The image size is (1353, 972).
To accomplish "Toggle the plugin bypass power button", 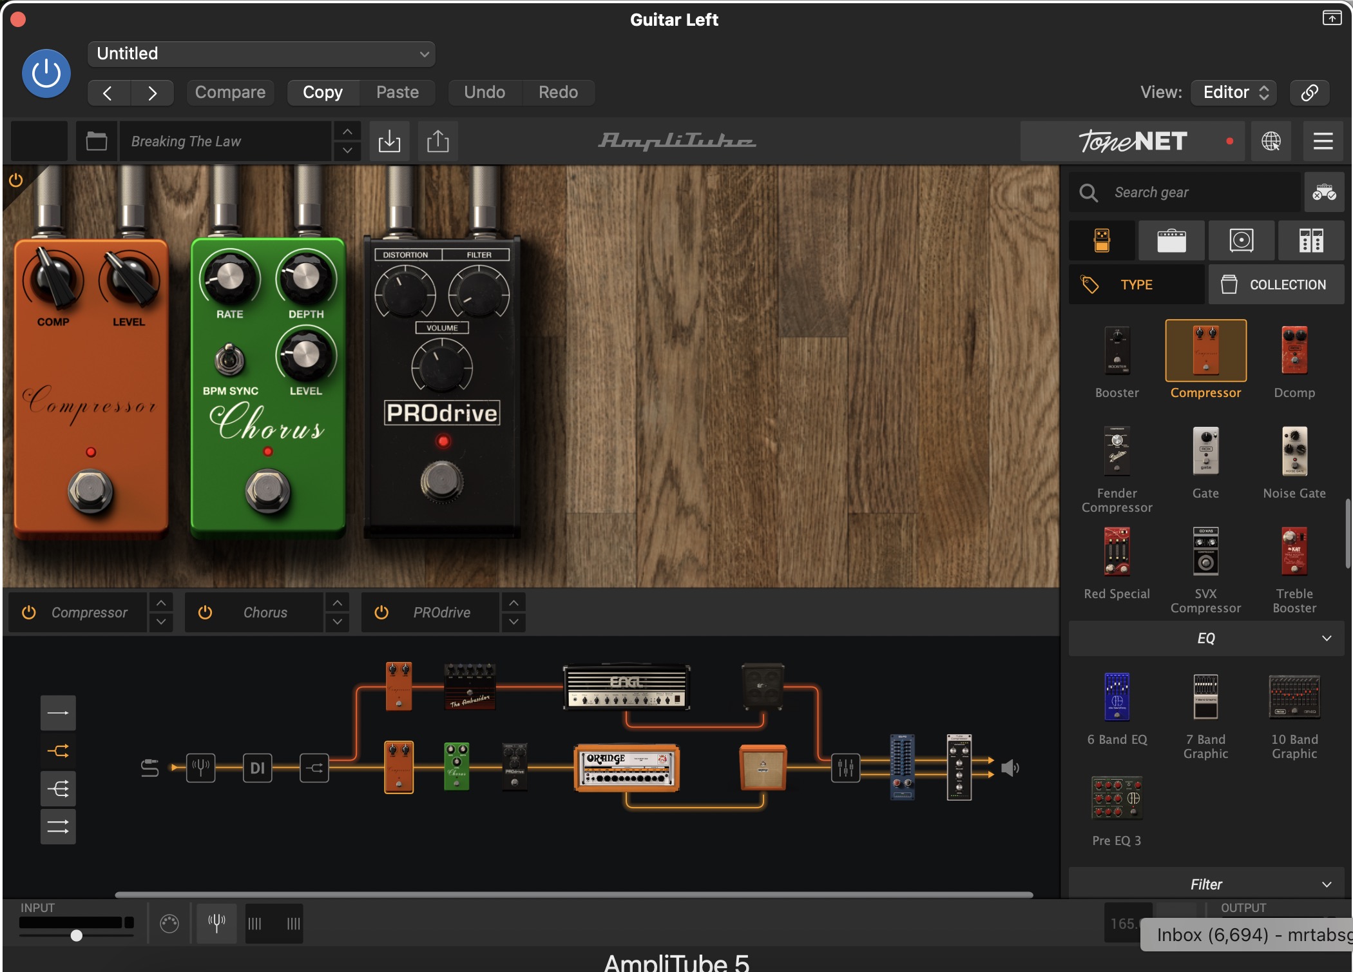I will pyautogui.click(x=46, y=73).
